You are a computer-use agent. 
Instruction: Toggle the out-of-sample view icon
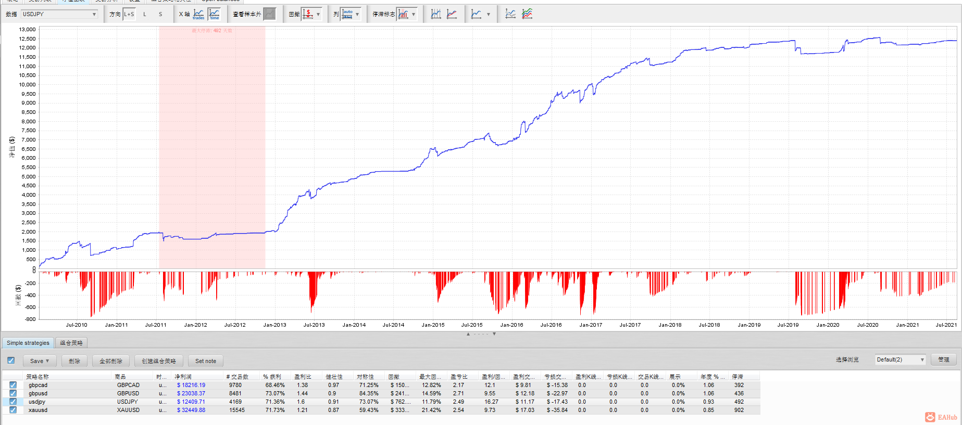[x=269, y=14]
